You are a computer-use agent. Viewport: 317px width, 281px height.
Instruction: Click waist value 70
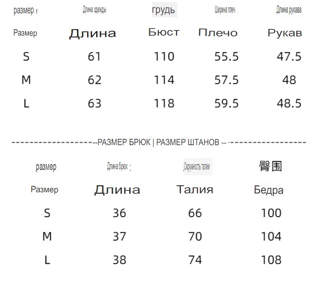click(x=195, y=236)
